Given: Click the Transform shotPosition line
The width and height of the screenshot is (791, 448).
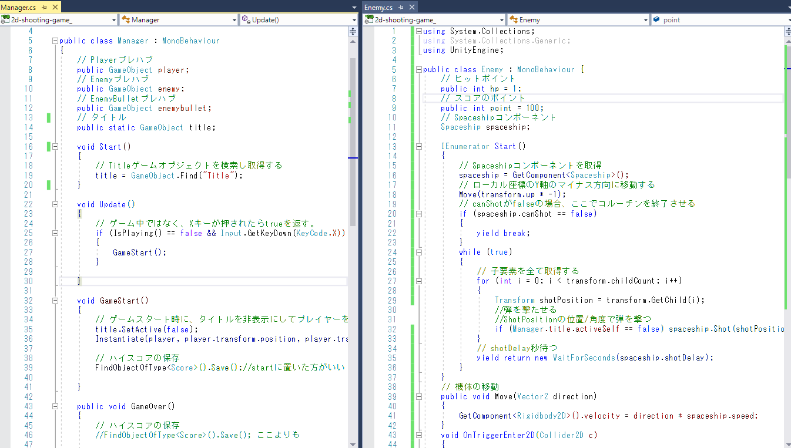Looking at the screenshot, I should (x=599, y=300).
